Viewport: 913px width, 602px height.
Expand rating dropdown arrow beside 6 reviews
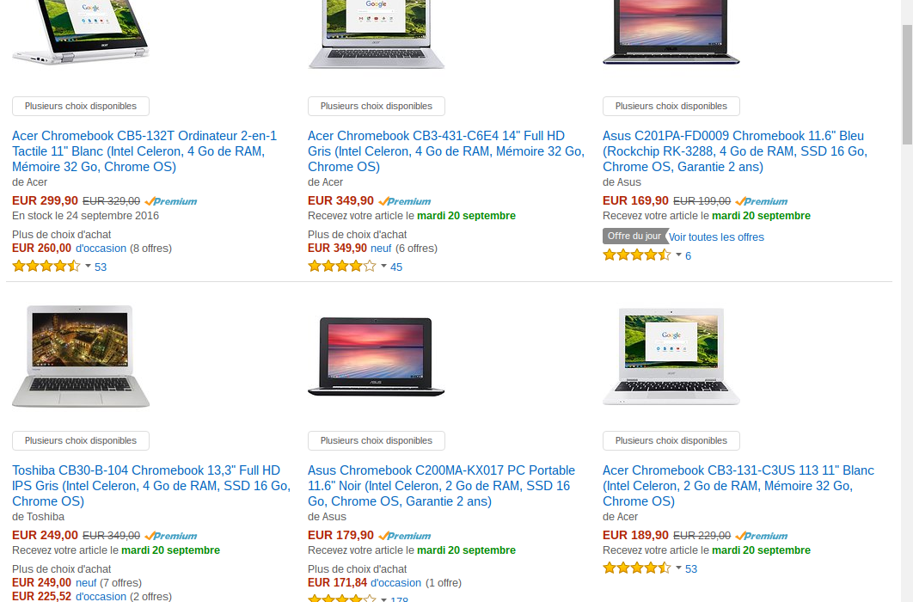[678, 255]
